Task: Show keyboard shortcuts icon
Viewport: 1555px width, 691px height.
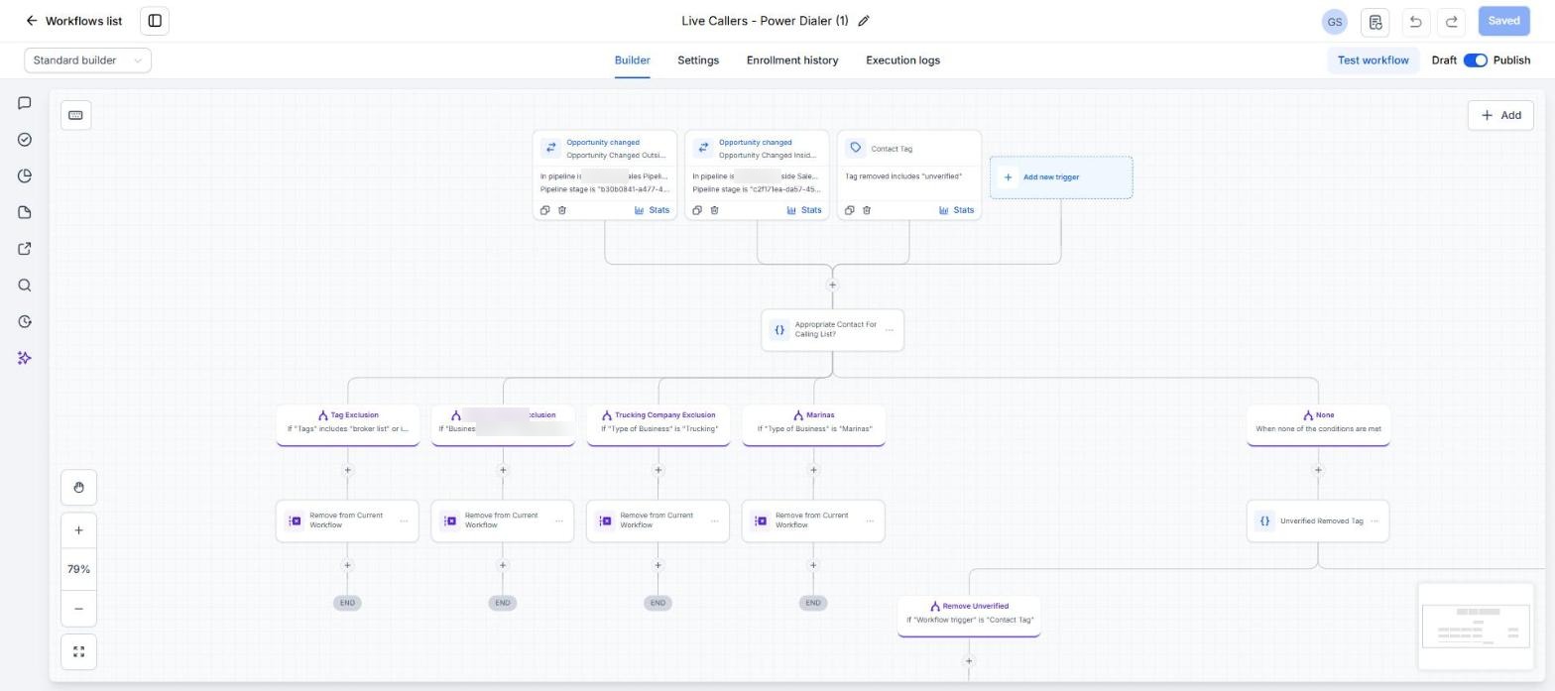Action: click(75, 115)
